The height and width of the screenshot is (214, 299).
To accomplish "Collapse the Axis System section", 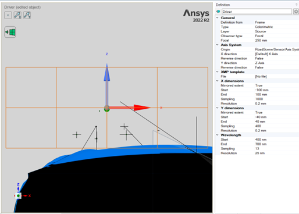I will click(x=218, y=45).
